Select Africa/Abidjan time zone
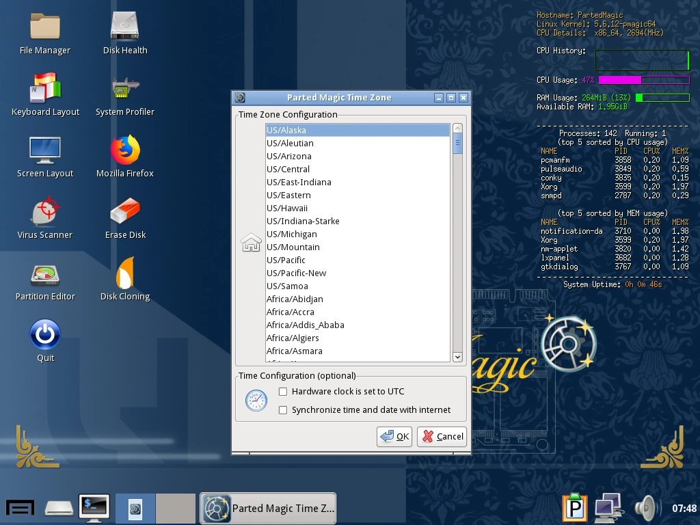The image size is (700, 525). pyautogui.click(x=358, y=299)
